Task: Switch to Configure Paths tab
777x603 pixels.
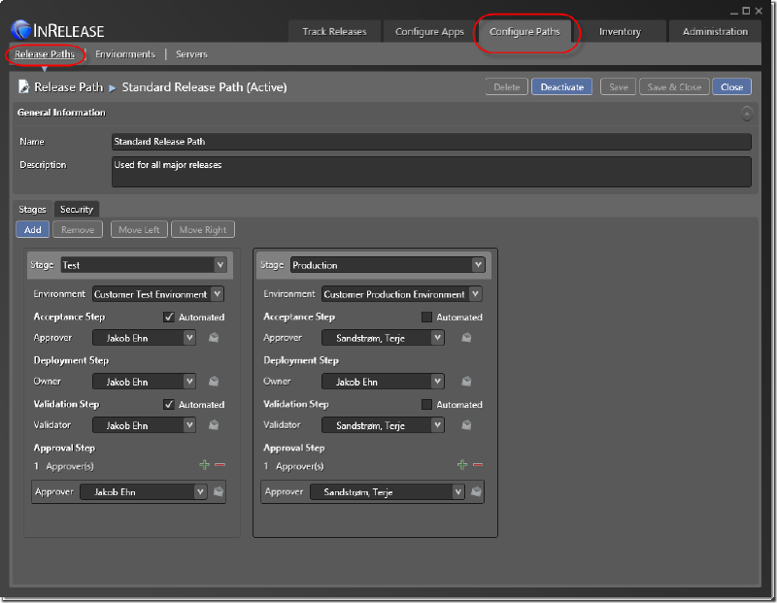Action: pyautogui.click(x=524, y=31)
